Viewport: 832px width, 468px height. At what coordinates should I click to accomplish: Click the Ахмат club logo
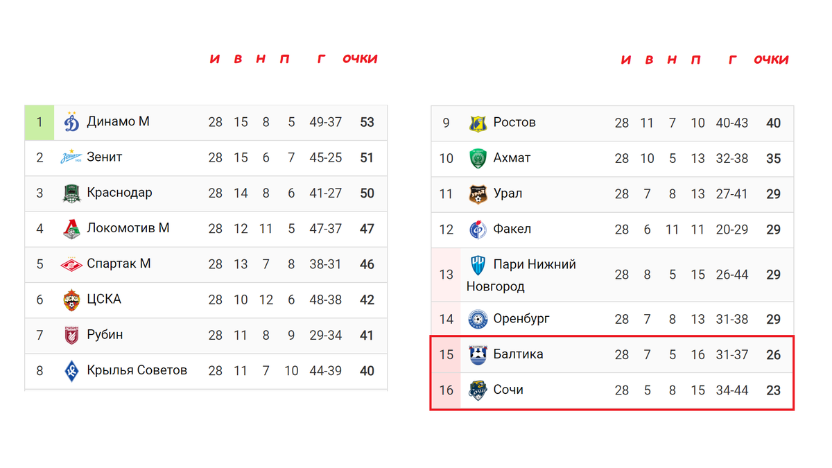point(478,158)
